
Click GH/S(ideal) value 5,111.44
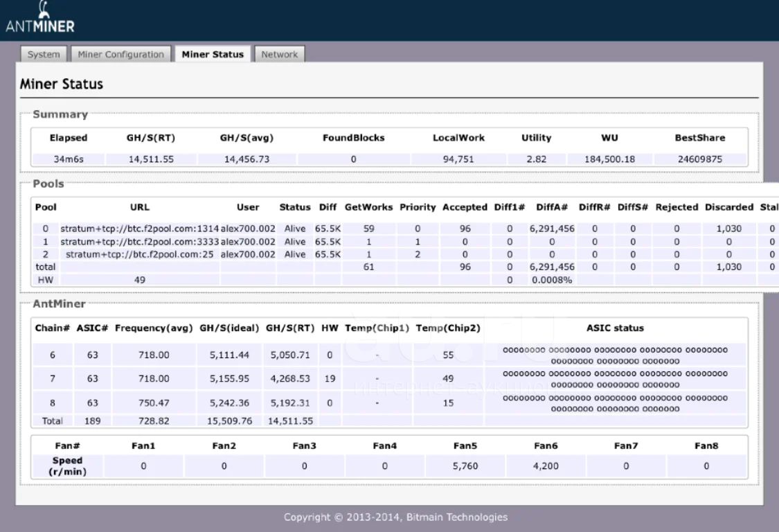click(x=229, y=355)
